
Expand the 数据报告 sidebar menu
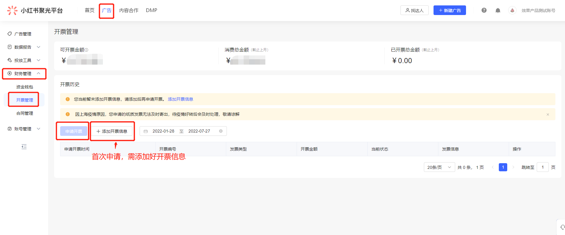24,47
